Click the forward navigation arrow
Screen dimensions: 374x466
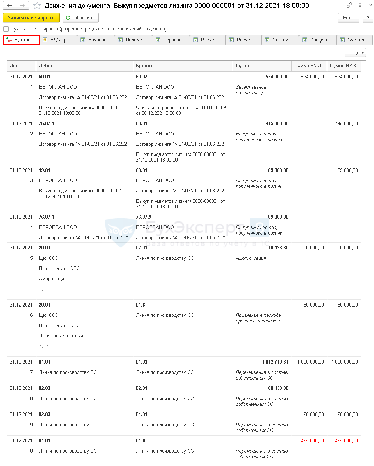pos(22,6)
